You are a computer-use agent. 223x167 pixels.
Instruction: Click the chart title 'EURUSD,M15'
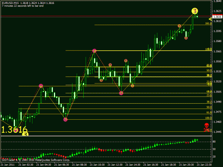10,3
